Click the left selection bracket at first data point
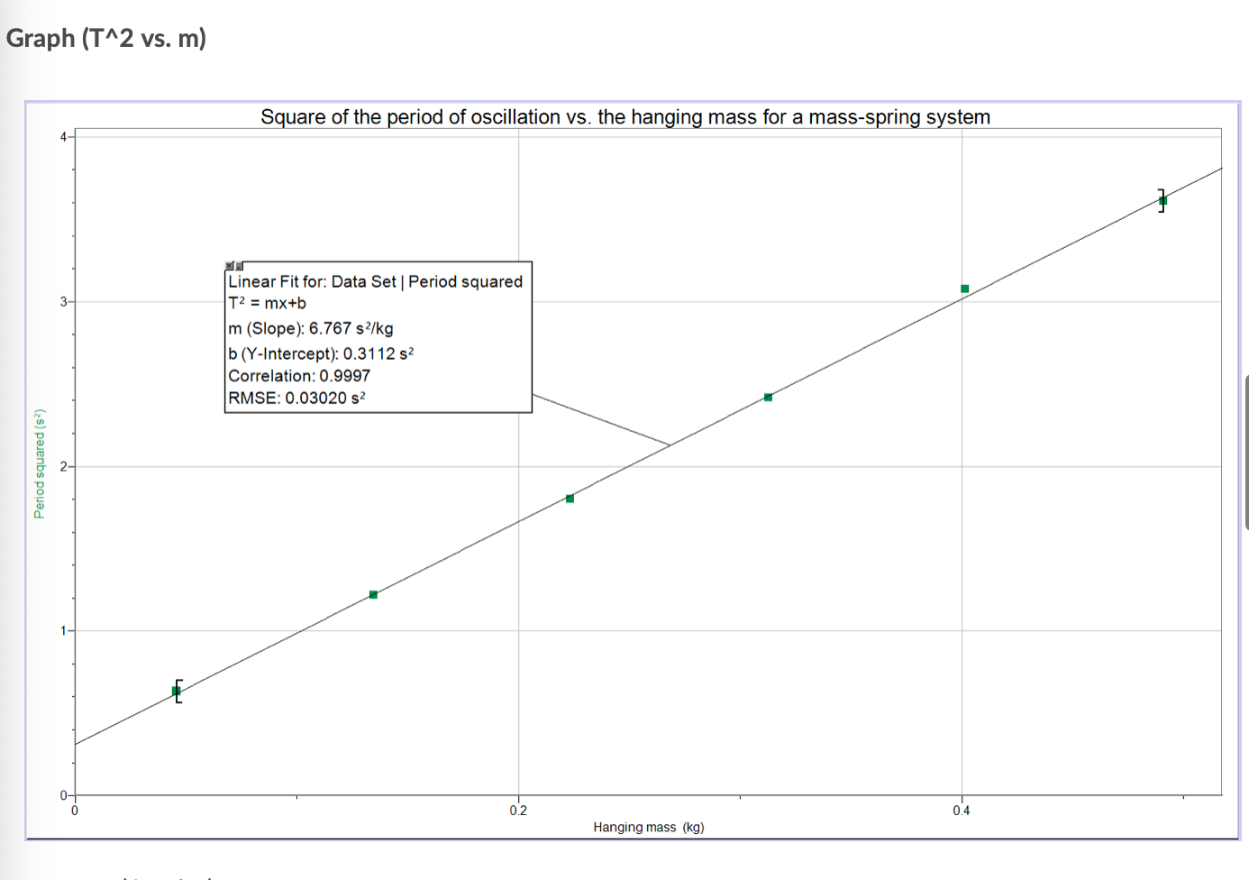This screenshot has width=1249, height=880. (178, 692)
